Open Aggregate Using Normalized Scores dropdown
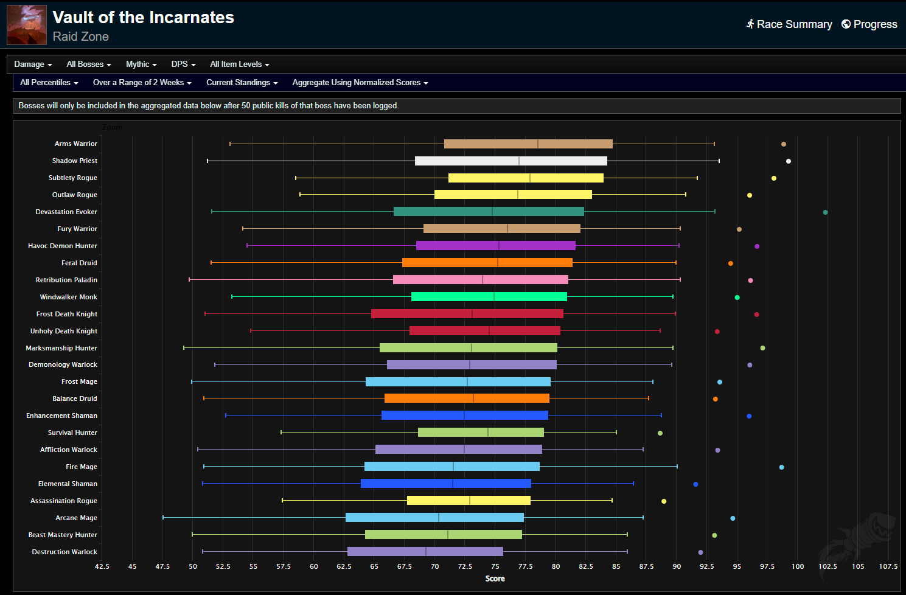 pos(360,82)
